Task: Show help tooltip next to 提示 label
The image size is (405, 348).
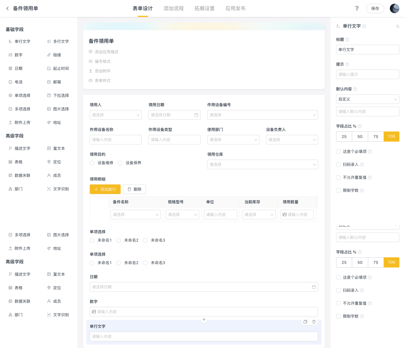Action: pos(347,64)
